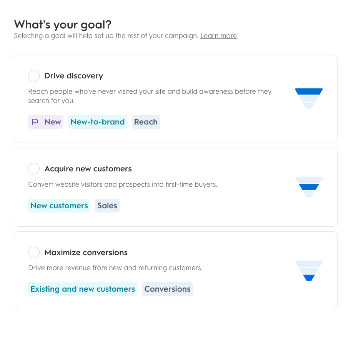356x342 pixels.
Task: Click the 'Convert website visitors' description
Action: [123, 184]
